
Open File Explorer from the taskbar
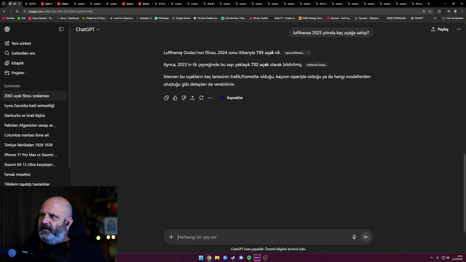point(217,258)
